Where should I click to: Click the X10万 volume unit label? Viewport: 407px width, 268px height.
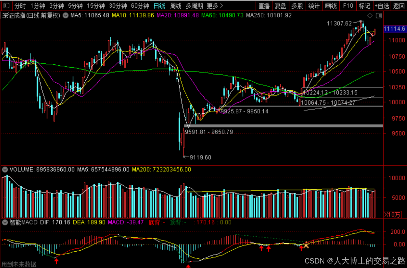coord(393,215)
